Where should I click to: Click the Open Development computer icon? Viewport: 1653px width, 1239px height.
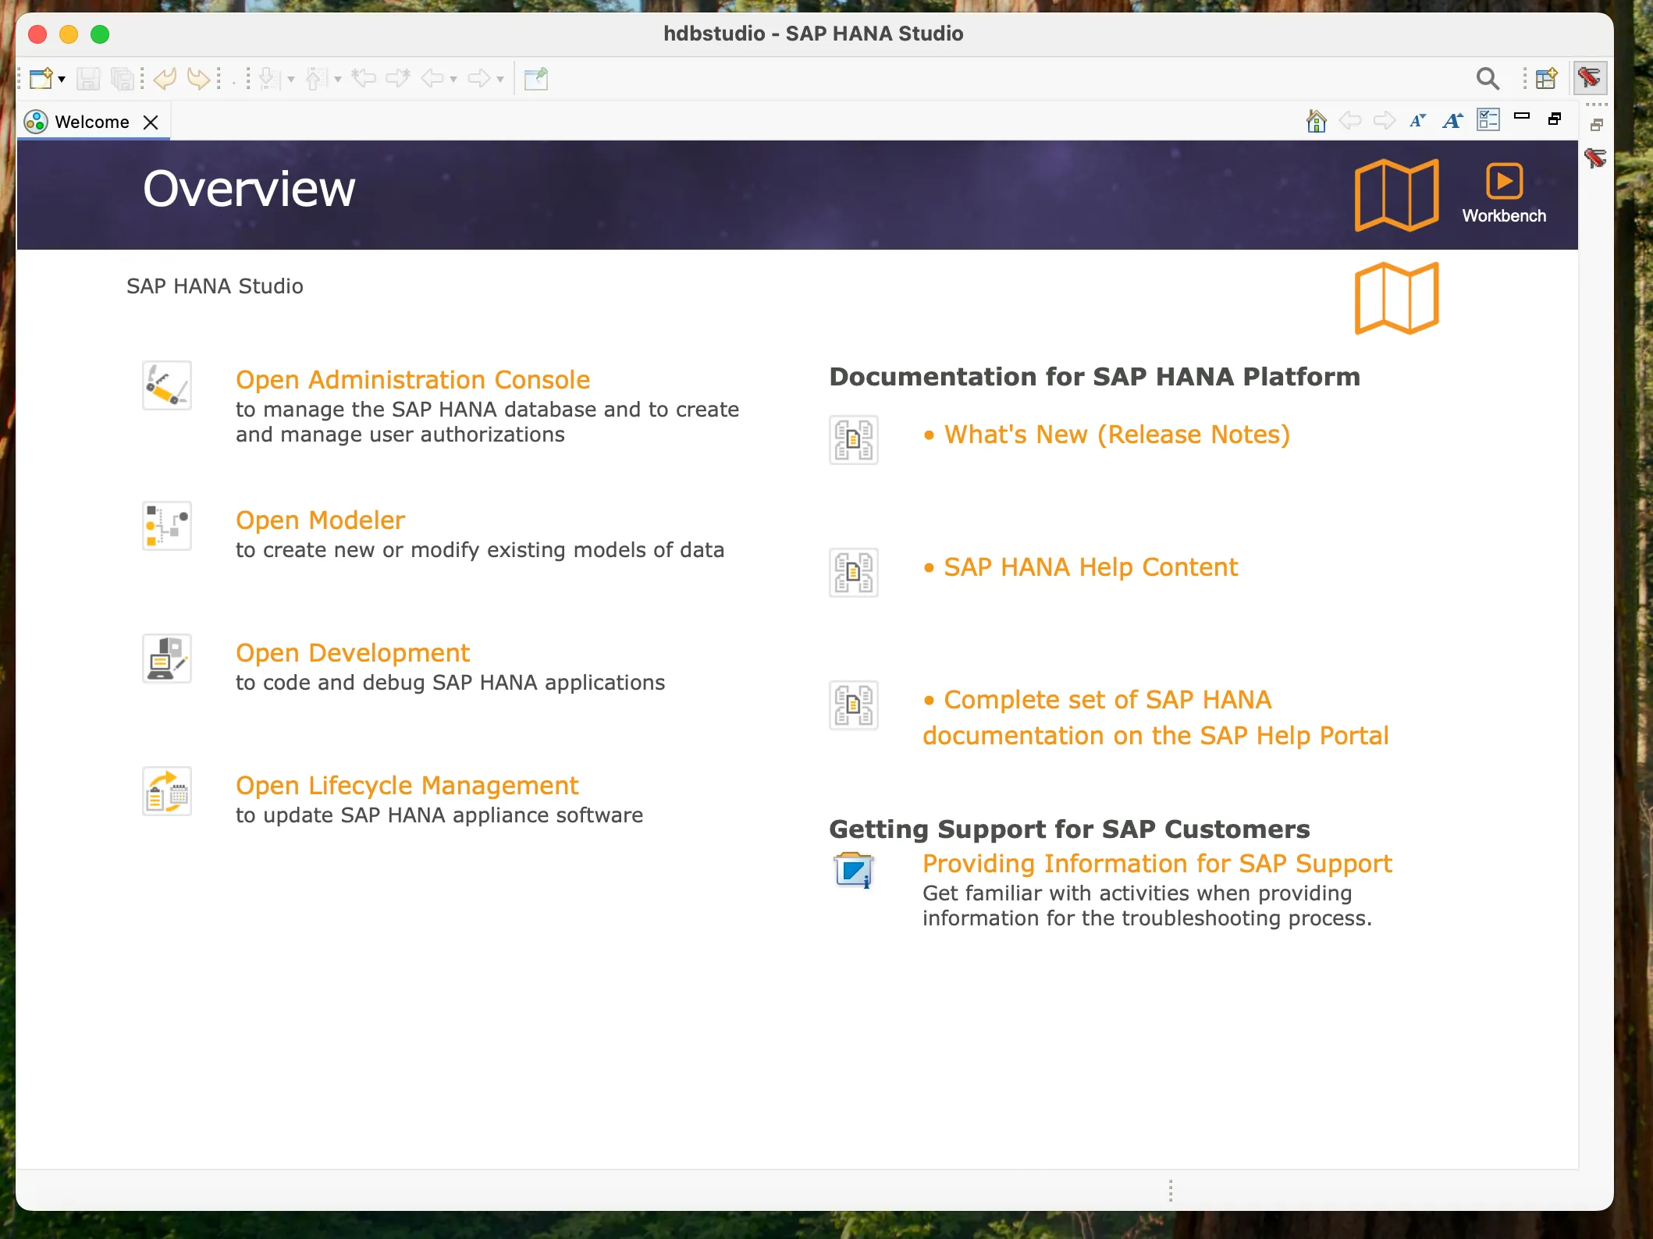pos(166,659)
